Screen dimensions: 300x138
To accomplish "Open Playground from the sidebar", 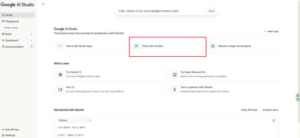I will (12, 21).
